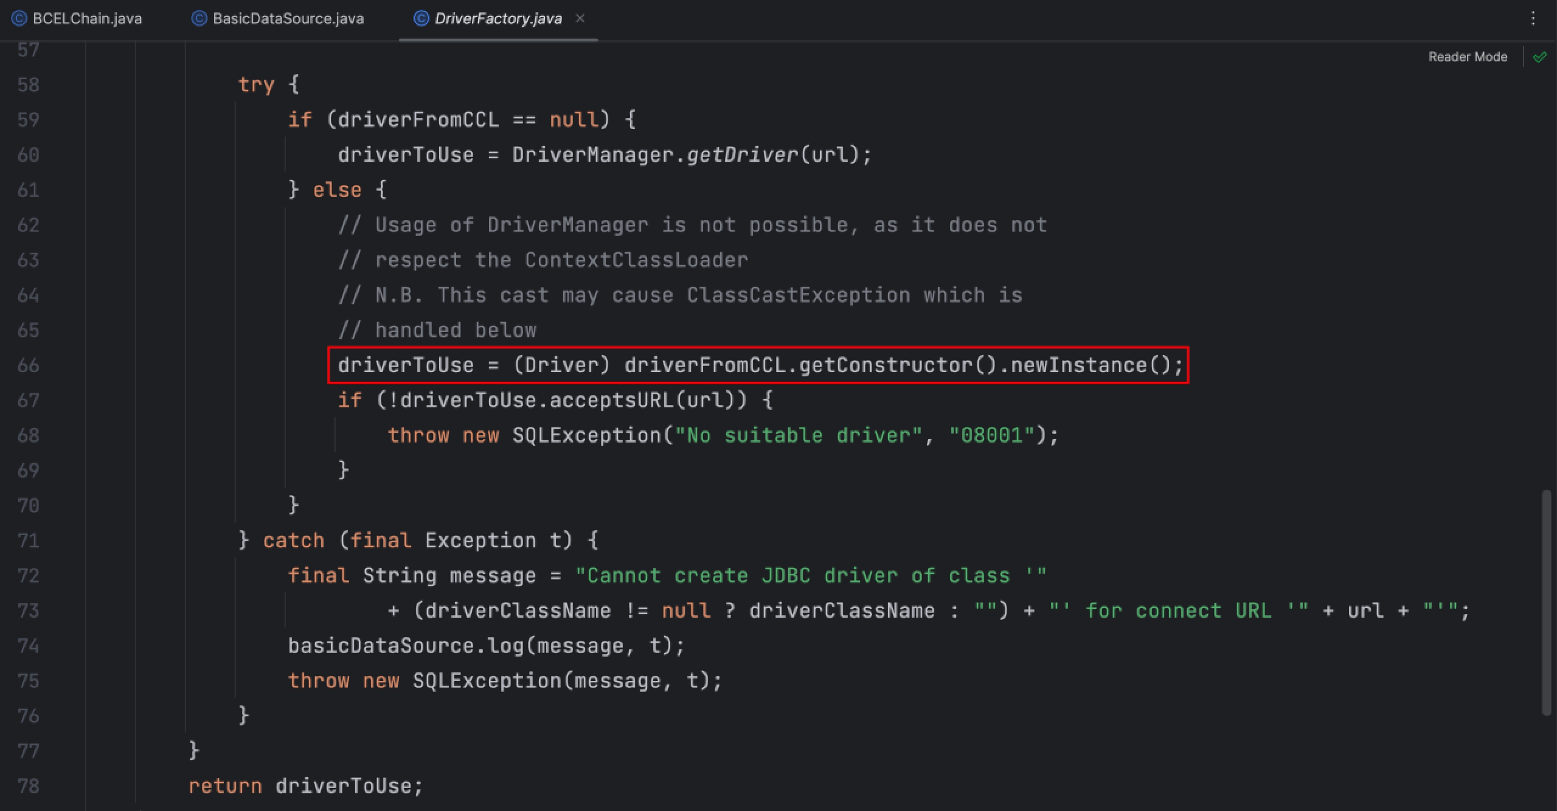Screen dimensions: 1557x811
Task: Close the DriverFactory.java tab
Action: [580, 18]
